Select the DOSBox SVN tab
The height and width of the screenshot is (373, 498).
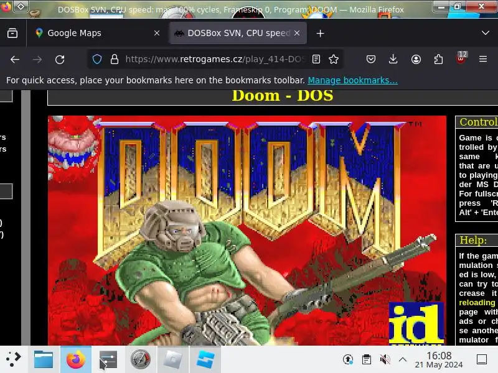(238, 33)
